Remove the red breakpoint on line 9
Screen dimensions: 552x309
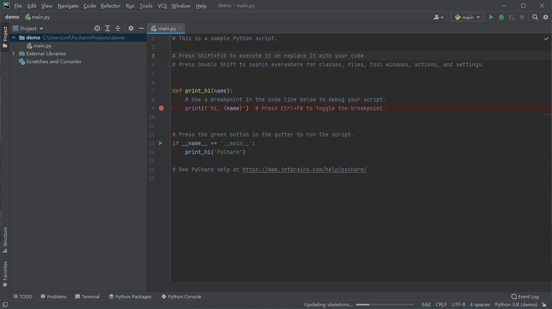pos(161,108)
